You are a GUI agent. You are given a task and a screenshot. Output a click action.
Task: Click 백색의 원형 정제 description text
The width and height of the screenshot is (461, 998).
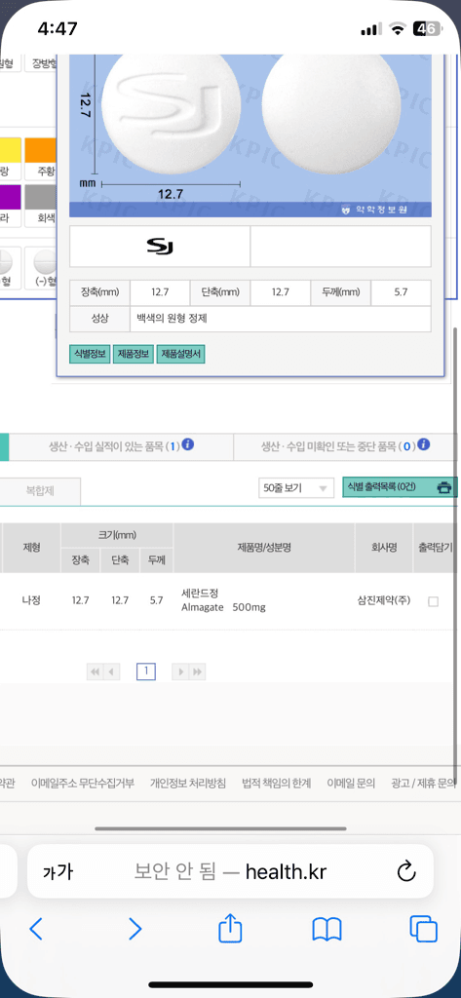[x=172, y=319]
